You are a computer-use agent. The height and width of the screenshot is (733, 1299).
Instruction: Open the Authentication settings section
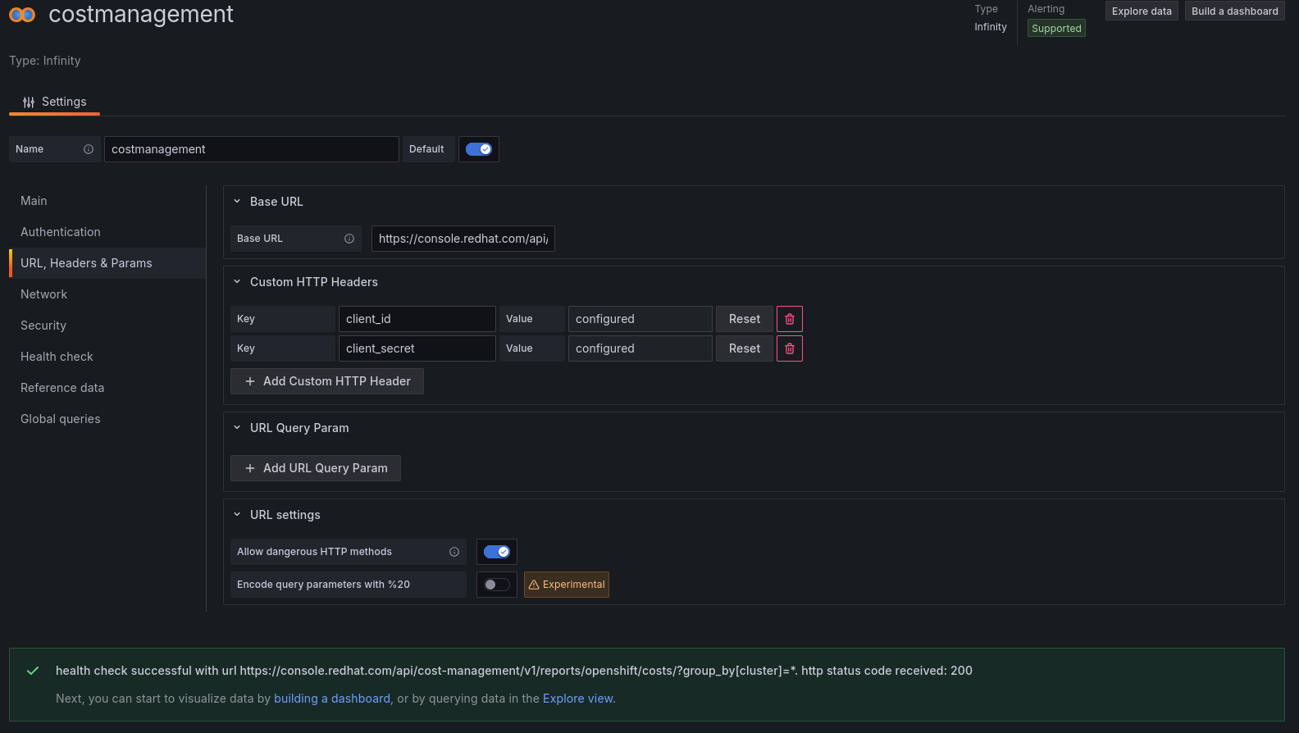click(x=61, y=232)
